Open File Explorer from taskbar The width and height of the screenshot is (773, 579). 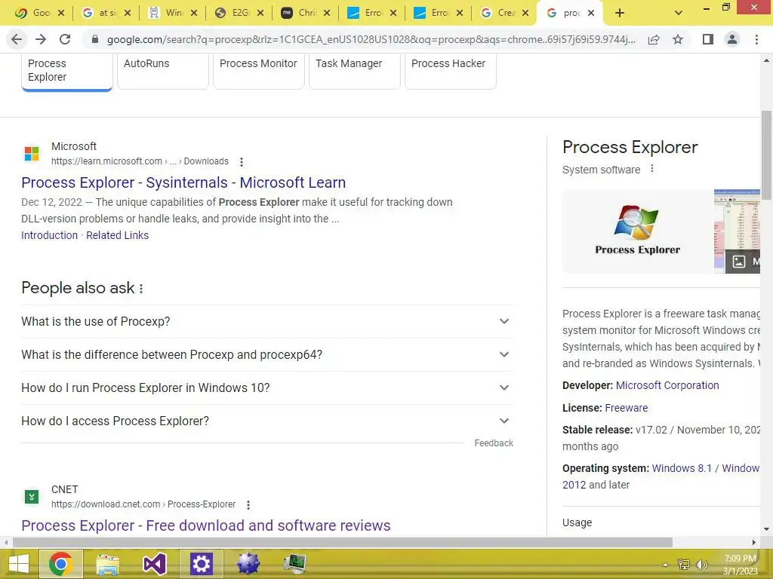107,564
